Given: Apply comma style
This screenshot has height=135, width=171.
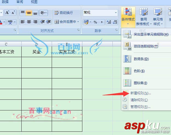Looking at the screenshot, I should point(102,22).
